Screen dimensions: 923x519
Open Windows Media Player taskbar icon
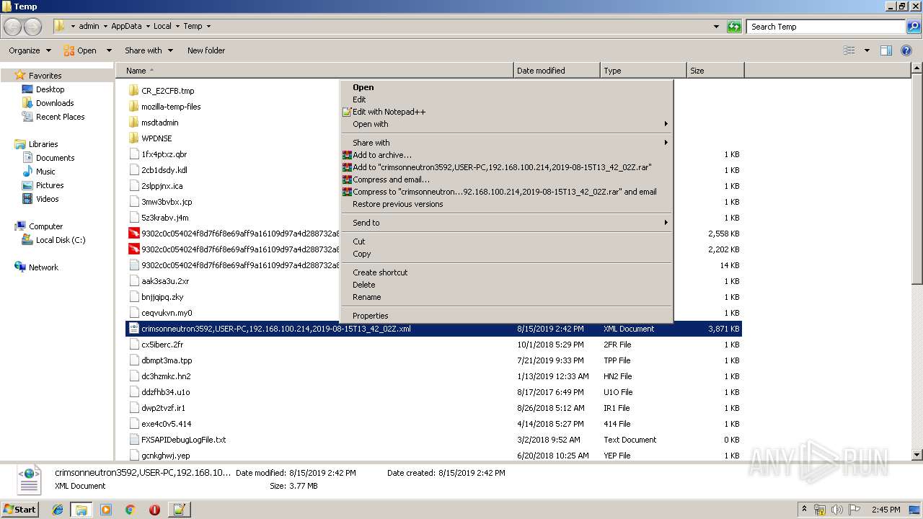(106, 510)
